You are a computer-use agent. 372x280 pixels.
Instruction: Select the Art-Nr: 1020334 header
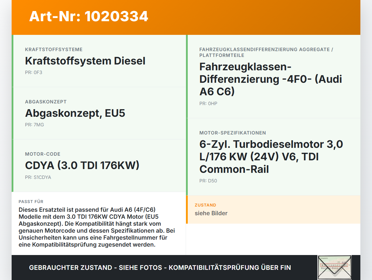click(88, 17)
